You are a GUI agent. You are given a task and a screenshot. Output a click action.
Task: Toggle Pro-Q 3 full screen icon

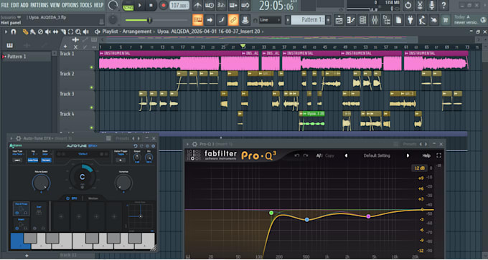tap(438, 155)
